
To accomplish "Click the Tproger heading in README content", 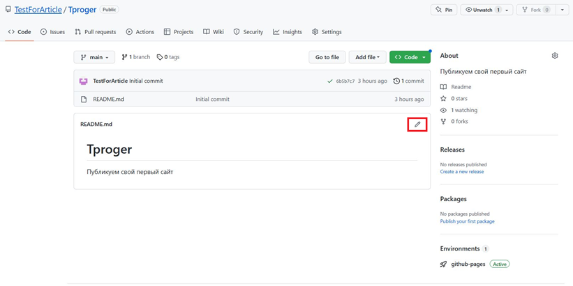I will [110, 150].
